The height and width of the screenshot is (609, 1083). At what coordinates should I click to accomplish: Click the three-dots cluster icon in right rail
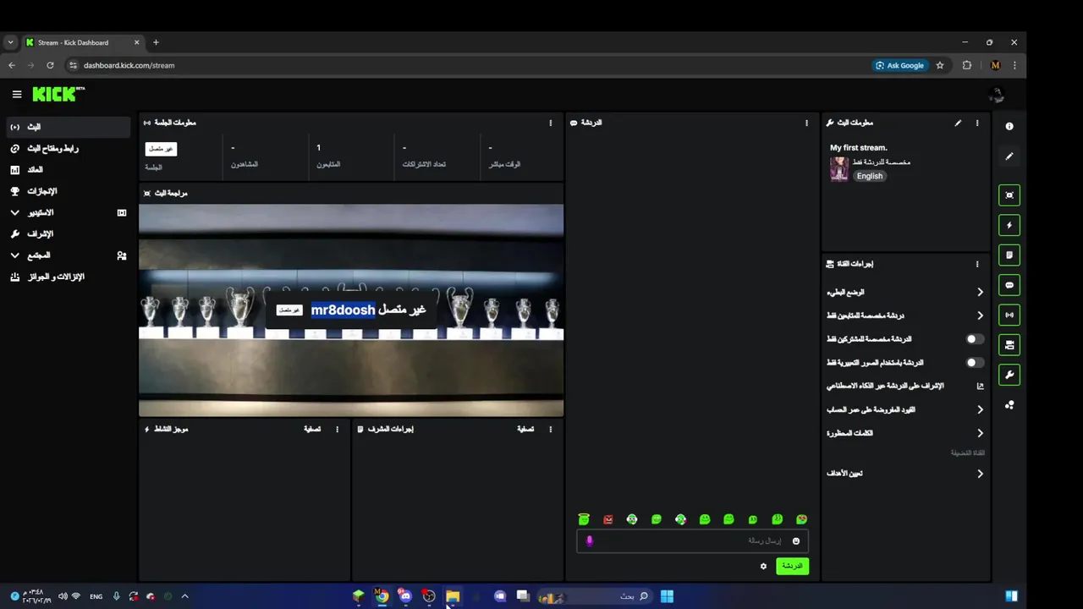click(x=1009, y=405)
